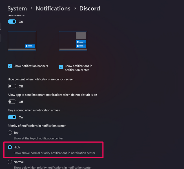Click chevron between System and Notifications

coord(31,9)
